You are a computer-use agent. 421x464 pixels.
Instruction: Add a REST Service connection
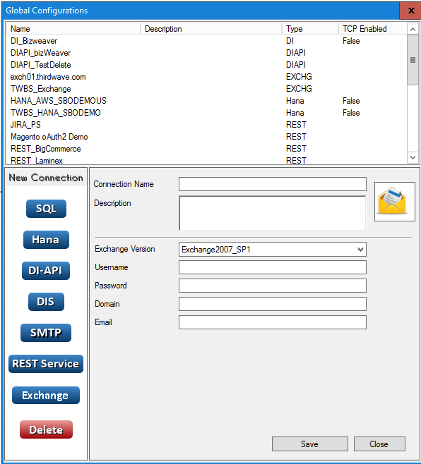tap(46, 364)
